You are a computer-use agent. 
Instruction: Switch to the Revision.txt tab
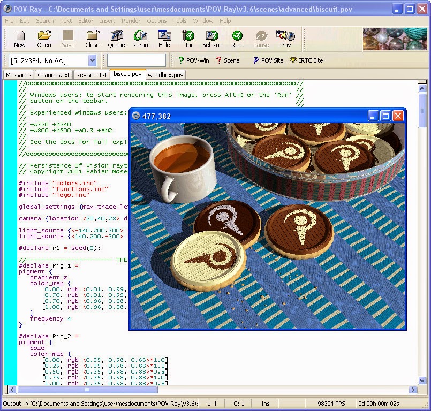[92, 75]
